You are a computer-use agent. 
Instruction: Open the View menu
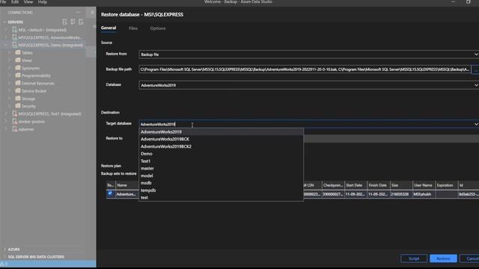pos(28,1)
